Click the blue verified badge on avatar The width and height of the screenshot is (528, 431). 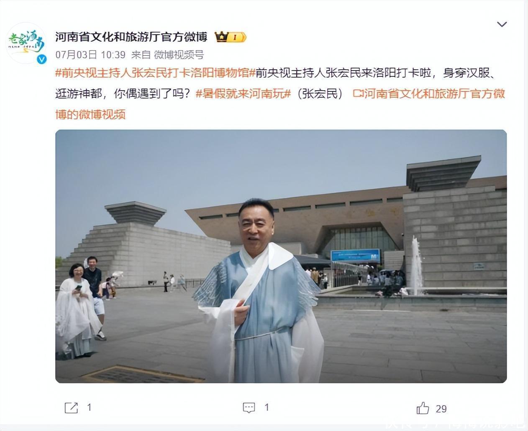42,60
